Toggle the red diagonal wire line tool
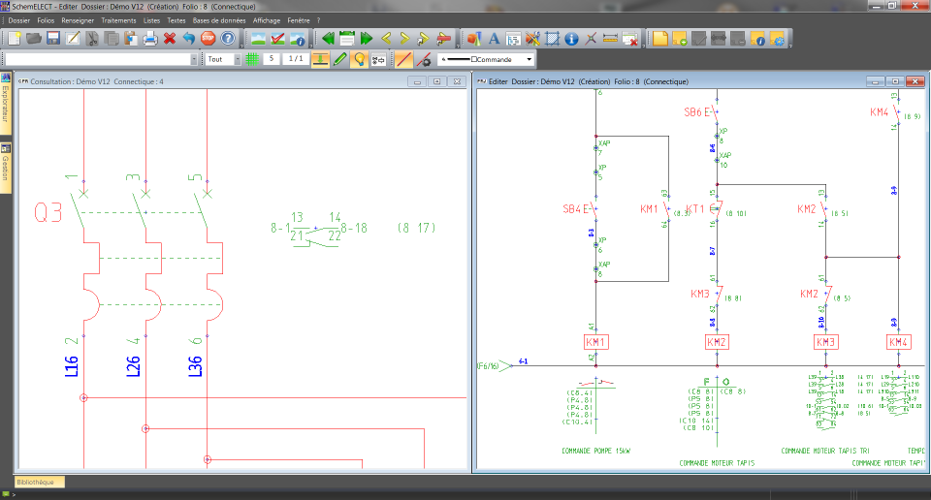 pos(403,59)
